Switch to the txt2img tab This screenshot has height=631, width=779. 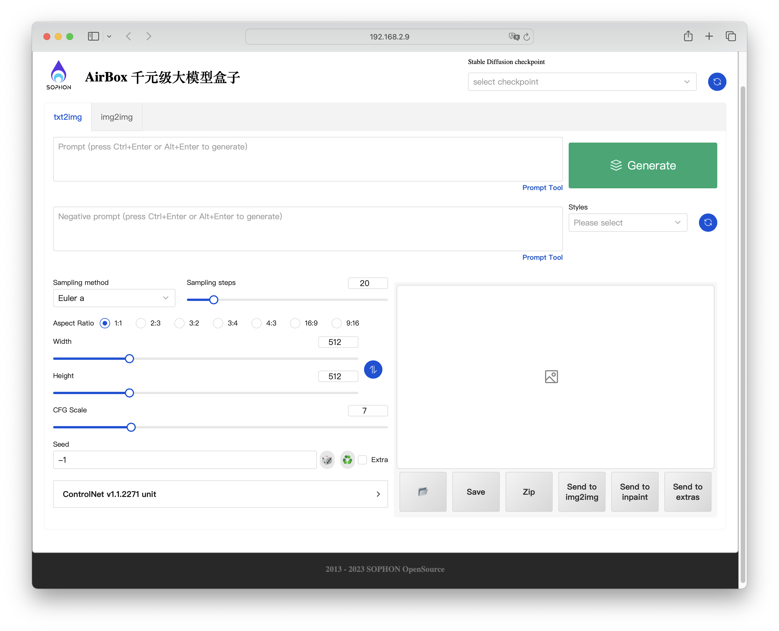click(68, 117)
